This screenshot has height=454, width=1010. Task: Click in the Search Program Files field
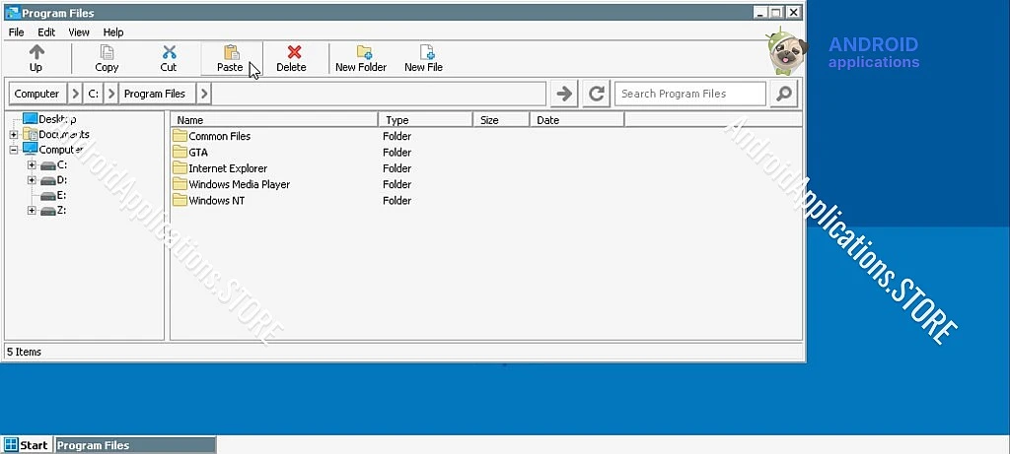tap(689, 94)
